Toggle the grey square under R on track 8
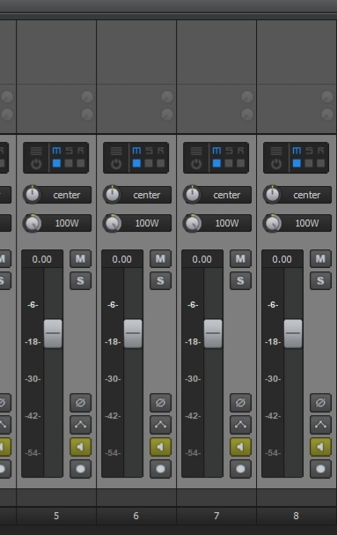Viewport: 337px width, 535px height. tap(321, 163)
